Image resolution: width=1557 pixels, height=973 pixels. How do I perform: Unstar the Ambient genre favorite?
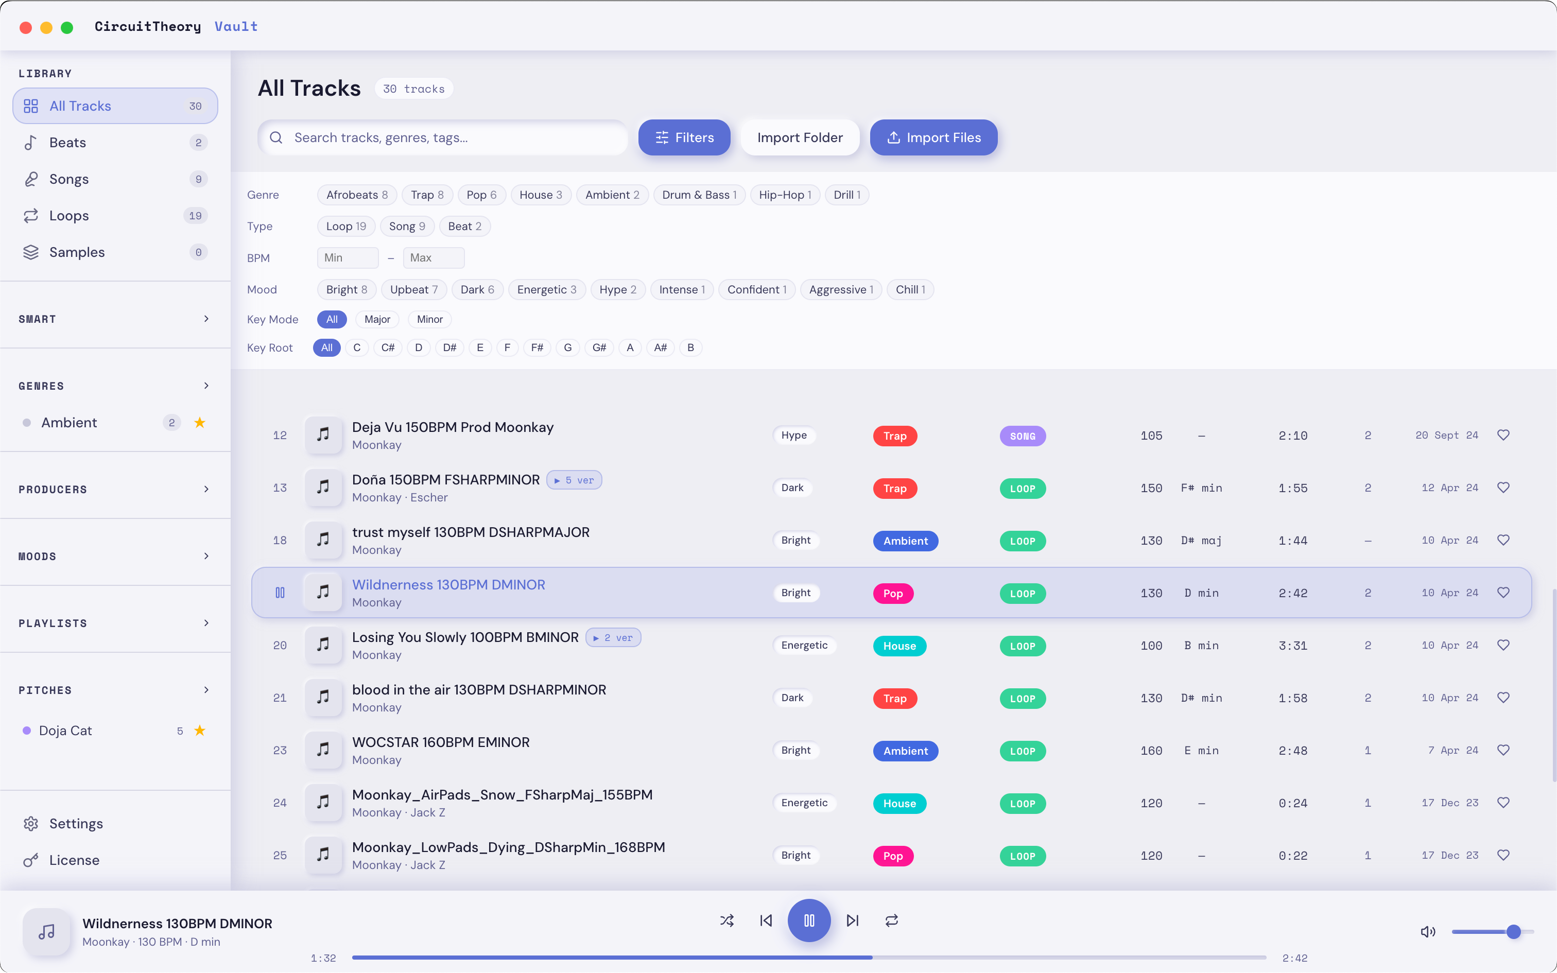tap(199, 423)
